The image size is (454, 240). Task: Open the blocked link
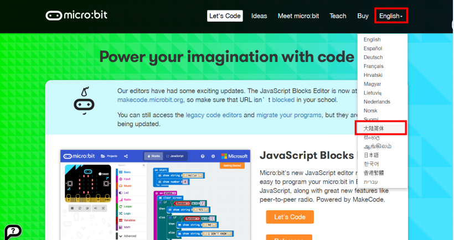[x=283, y=100]
